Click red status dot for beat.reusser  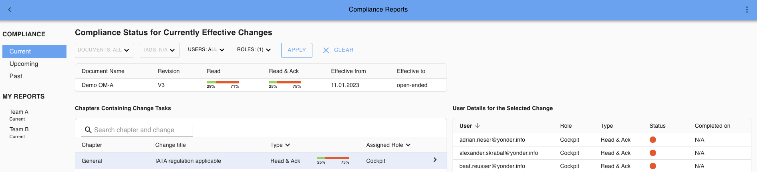pyautogui.click(x=653, y=166)
